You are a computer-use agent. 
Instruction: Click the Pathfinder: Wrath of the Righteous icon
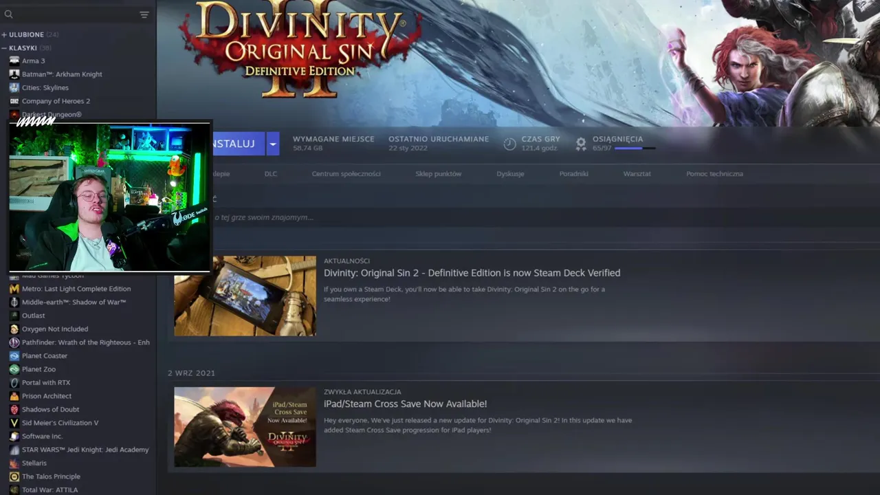tap(14, 342)
